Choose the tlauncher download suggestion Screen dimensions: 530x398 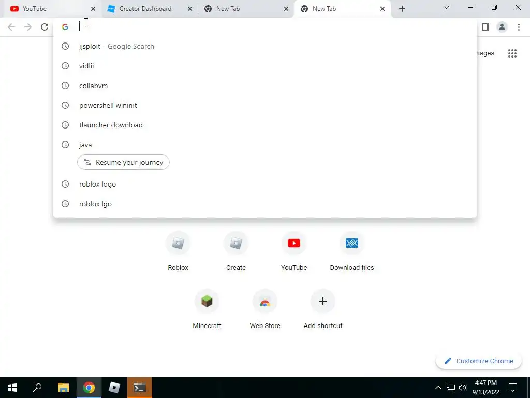[265, 125]
